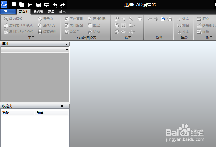Image resolution: width=216 pixels, height=147 pixels.
Task: Select the 面积 area tool
Action: (x=203, y=32)
